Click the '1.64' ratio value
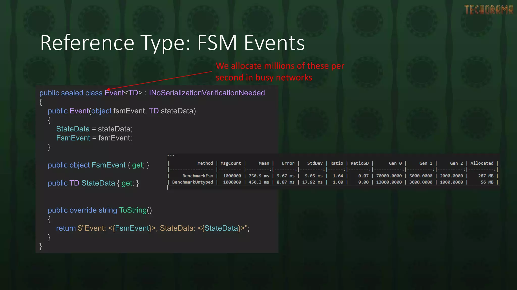Screen dimensions: 517x290 pyautogui.click(x=338, y=176)
